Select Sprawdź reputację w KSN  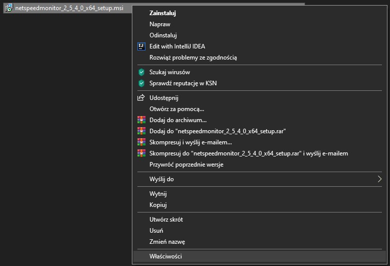(260, 83)
